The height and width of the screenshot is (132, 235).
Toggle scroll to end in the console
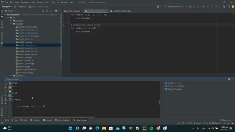[10, 87]
